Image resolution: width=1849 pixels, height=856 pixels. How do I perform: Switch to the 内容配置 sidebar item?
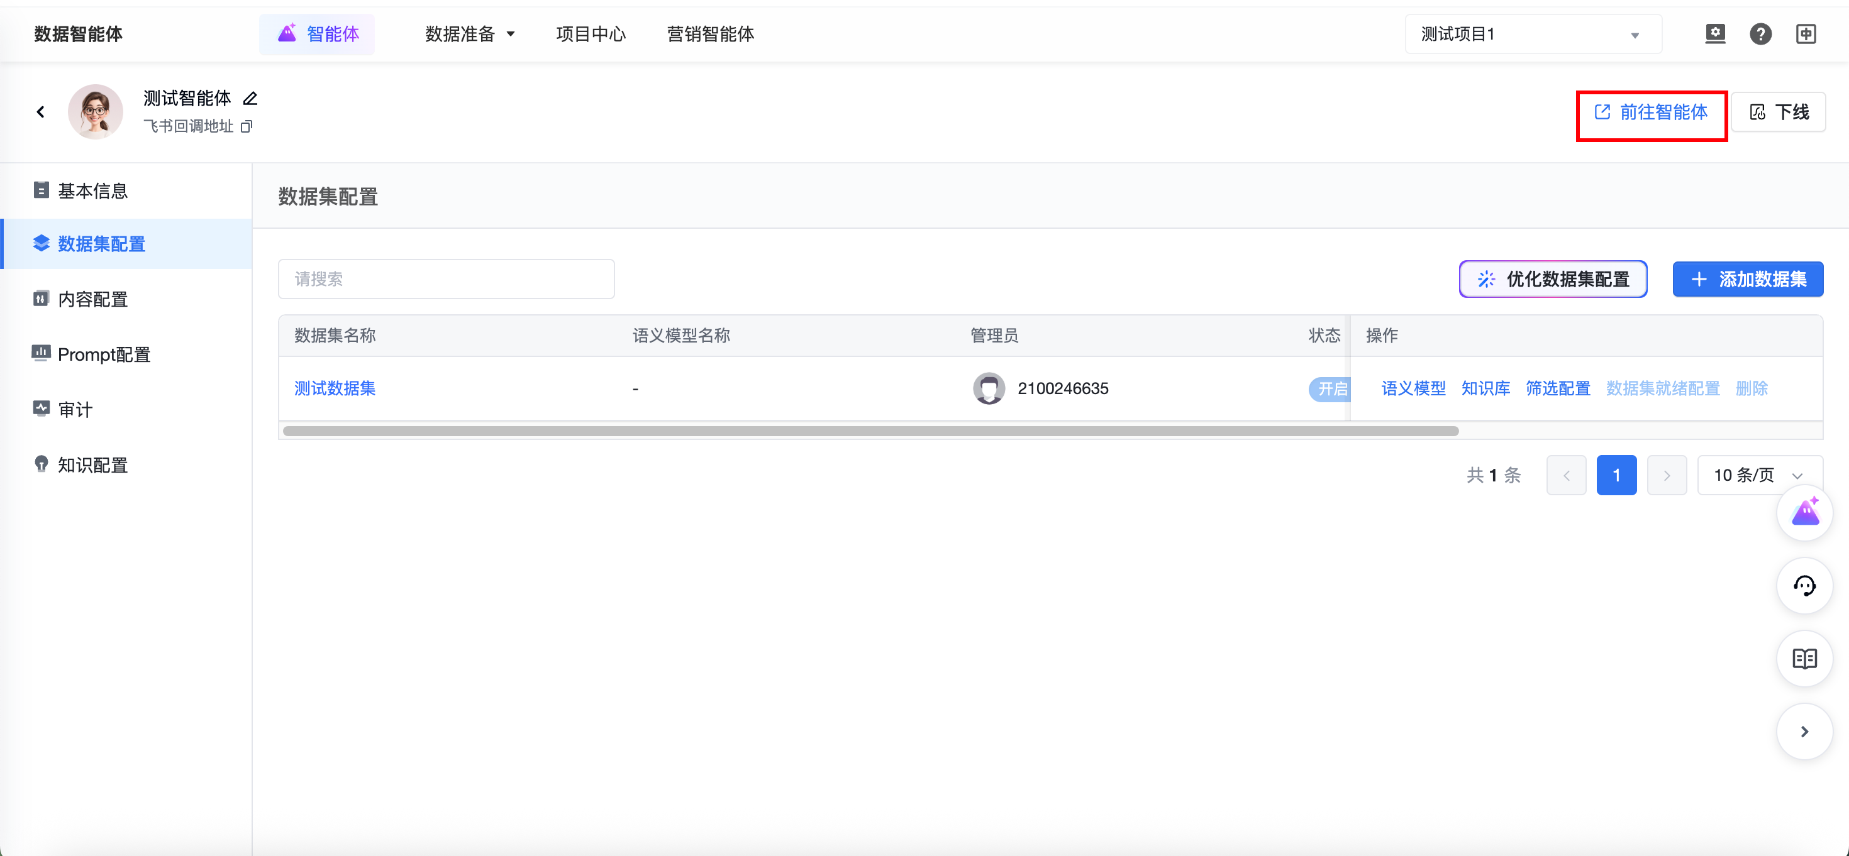coord(92,299)
